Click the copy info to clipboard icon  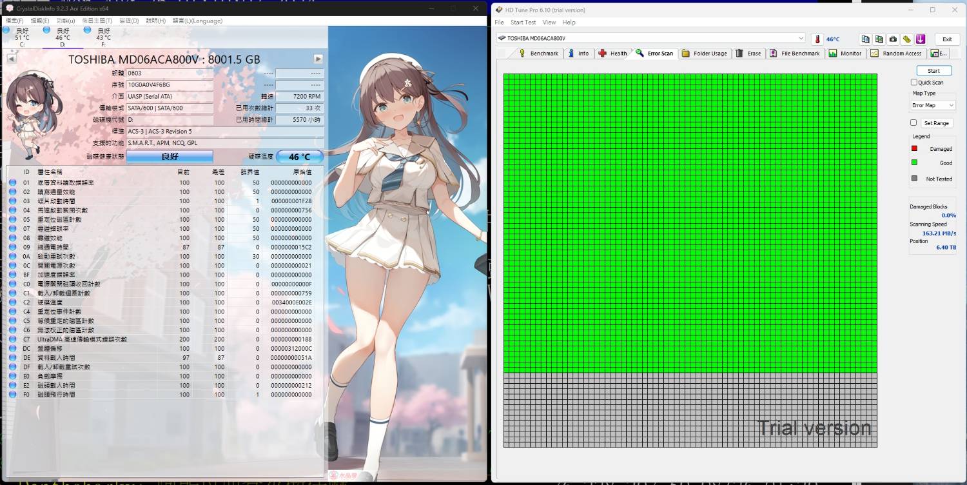point(866,39)
